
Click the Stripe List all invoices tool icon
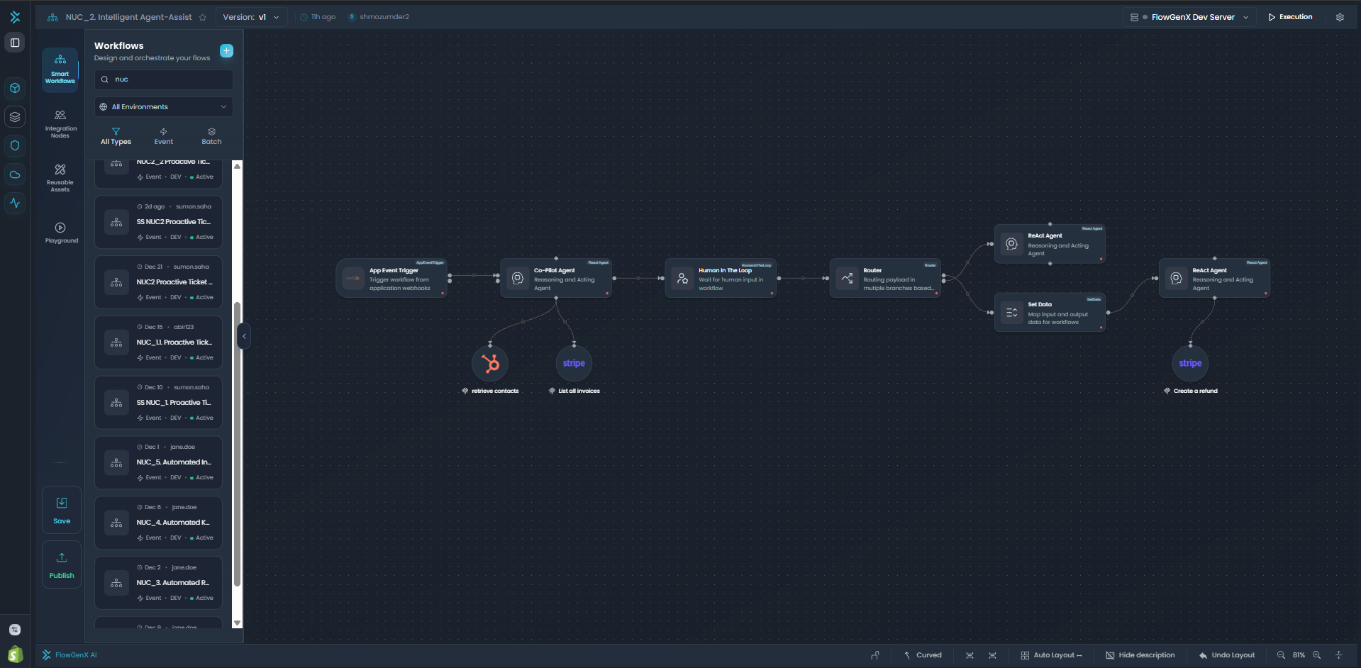click(x=574, y=363)
